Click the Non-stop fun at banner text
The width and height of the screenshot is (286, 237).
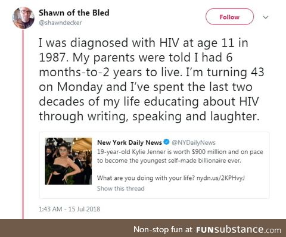[x=163, y=229]
